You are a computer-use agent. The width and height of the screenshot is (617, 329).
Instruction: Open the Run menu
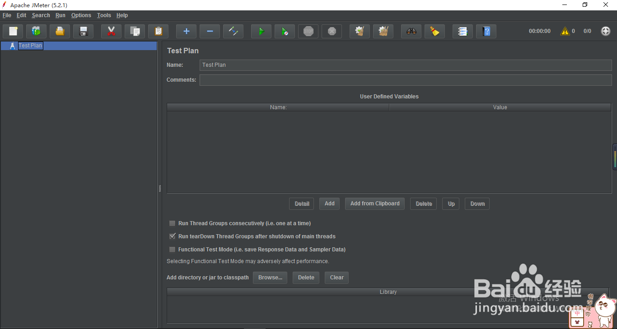[x=61, y=15]
